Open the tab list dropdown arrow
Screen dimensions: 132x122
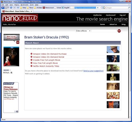pyautogui.click(x=130, y=11)
